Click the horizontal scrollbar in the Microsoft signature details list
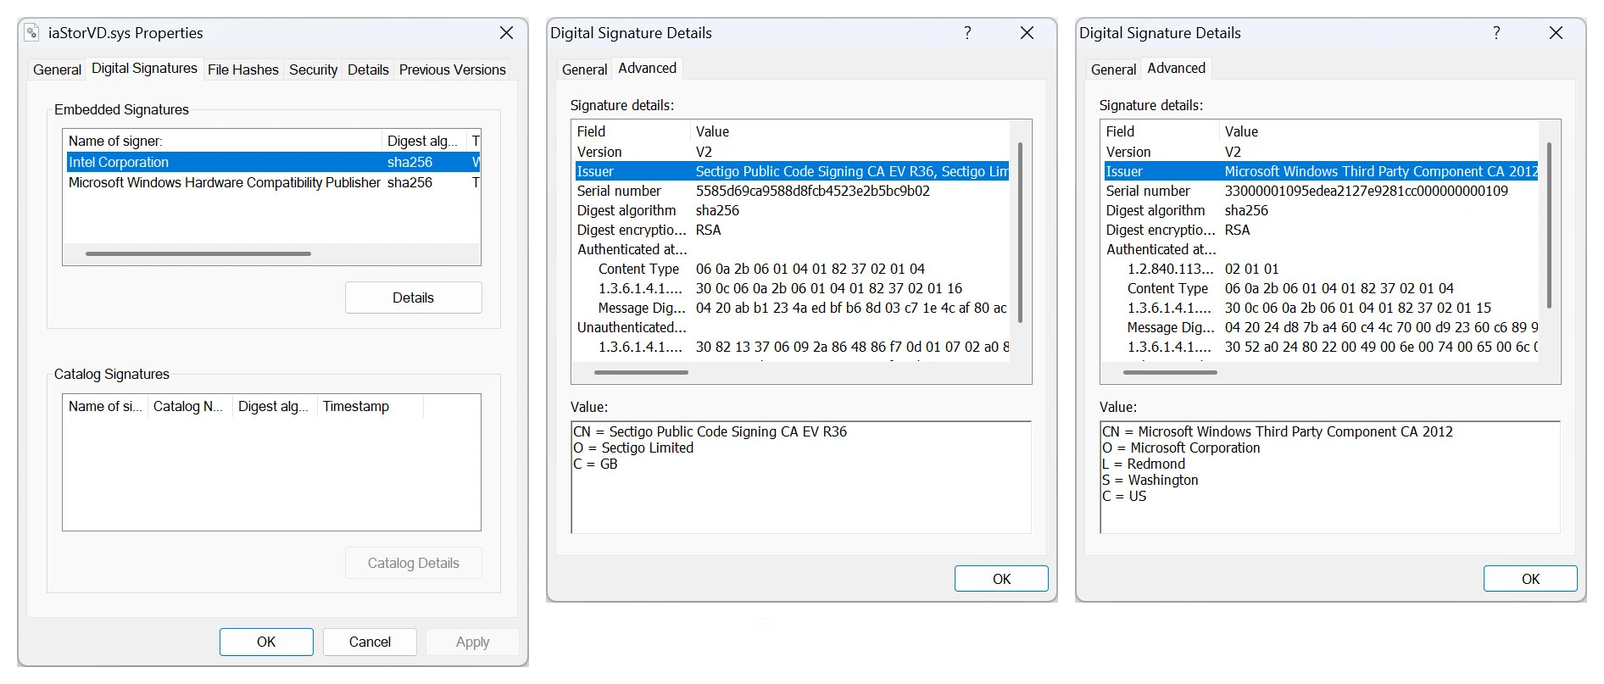 [x=1170, y=372]
